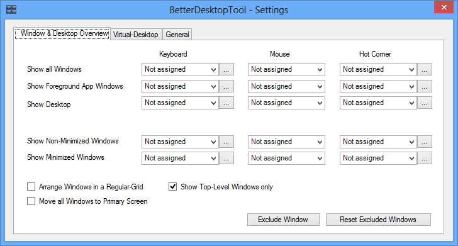The height and width of the screenshot is (246, 458).
Task: Click the BetterDesktopTool - Settings title text
Action: coord(229,10)
